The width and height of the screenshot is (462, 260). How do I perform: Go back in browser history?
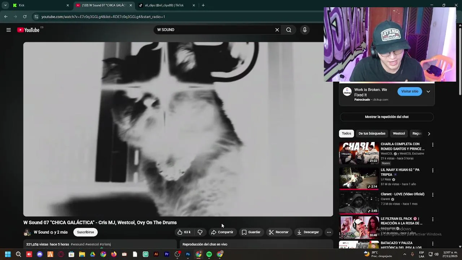(x=6, y=17)
